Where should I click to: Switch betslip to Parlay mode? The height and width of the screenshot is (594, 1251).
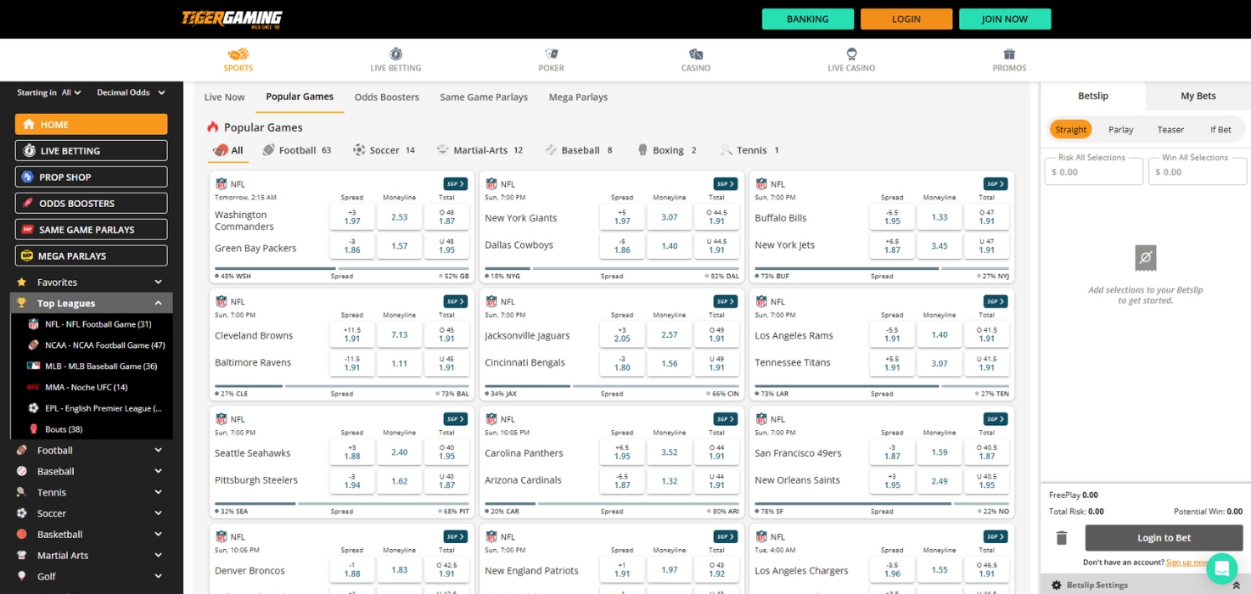point(1120,129)
